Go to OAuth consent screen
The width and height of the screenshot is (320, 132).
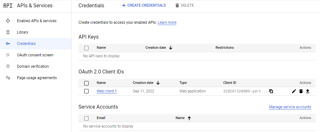pyautogui.click(x=35, y=55)
